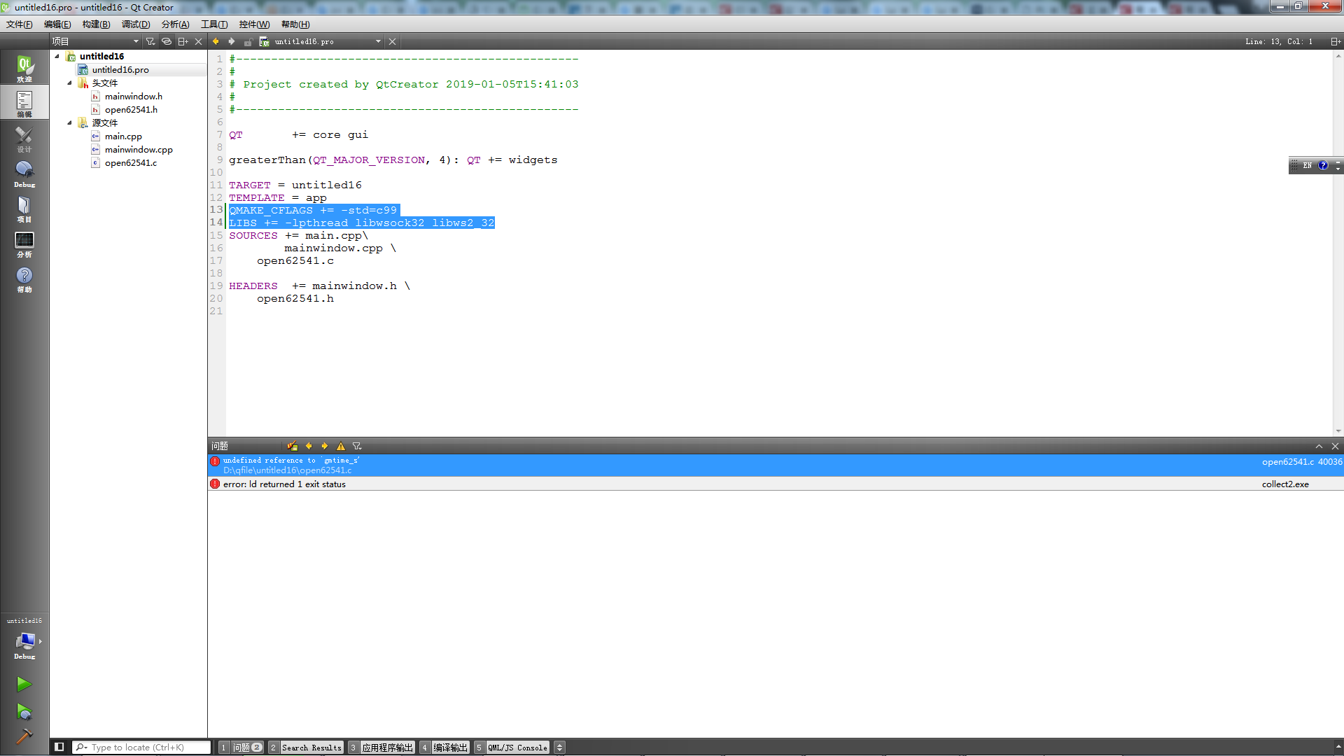Screen dimensions: 1344x756
Task: Click the Build hammer icon
Action: (x=24, y=736)
